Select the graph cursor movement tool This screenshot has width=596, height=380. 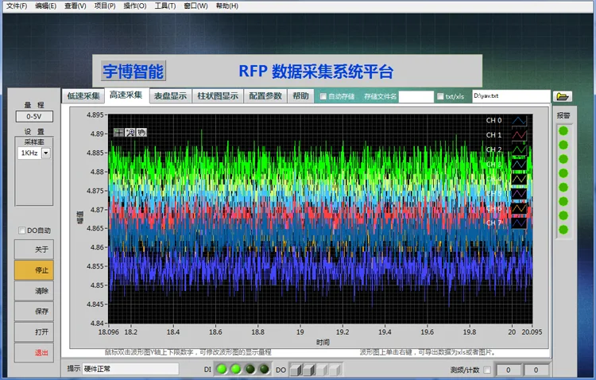click(118, 133)
